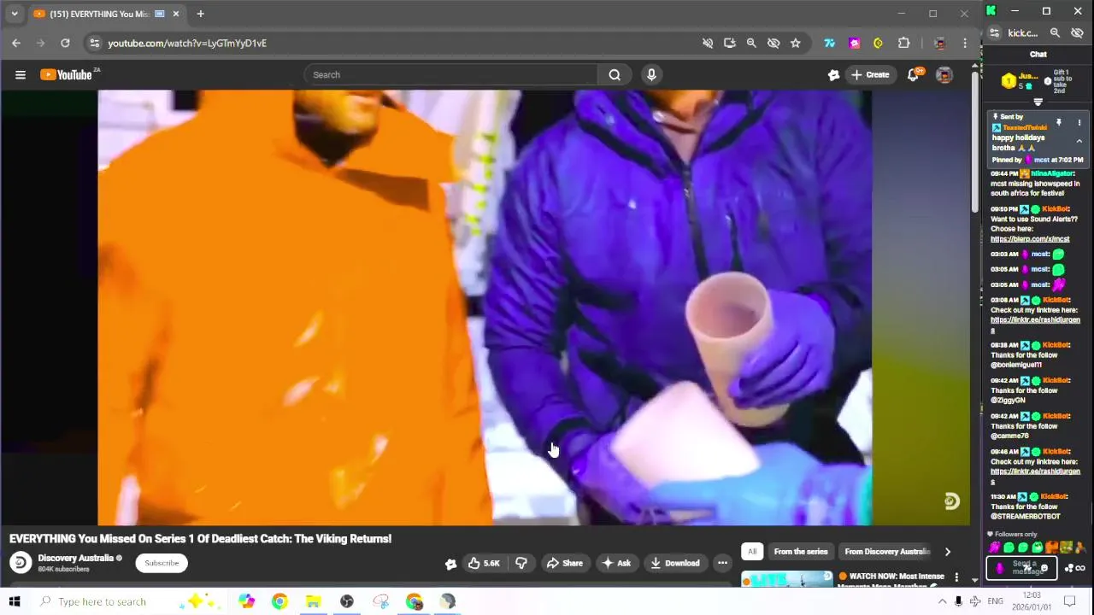Image resolution: width=1094 pixels, height=615 pixels.
Task: Collapse the pinned message chevron in Kick
Action: (1079, 142)
